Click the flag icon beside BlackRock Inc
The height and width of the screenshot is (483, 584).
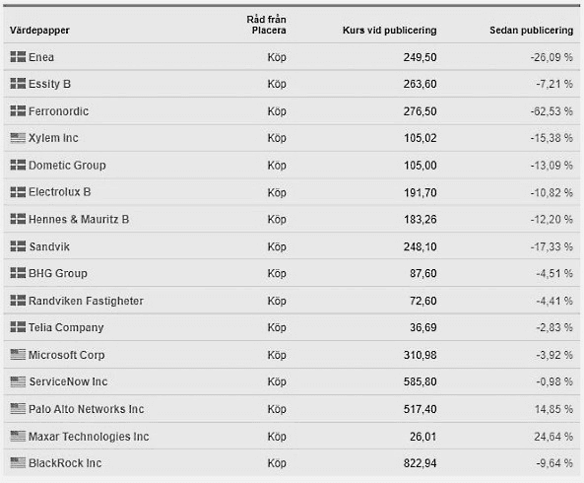pos(18,463)
